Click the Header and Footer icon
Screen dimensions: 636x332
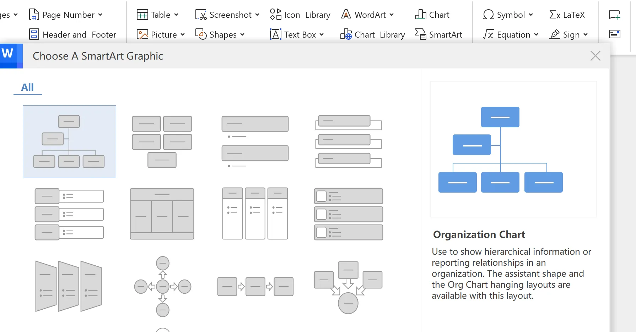pyautogui.click(x=34, y=34)
